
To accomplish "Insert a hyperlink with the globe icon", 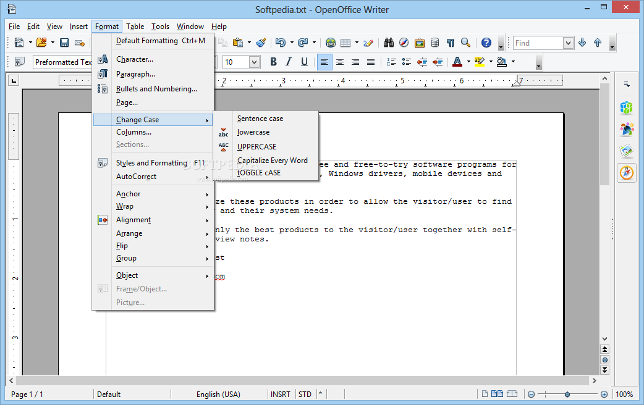I will pyautogui.click(x=331, y=43).
